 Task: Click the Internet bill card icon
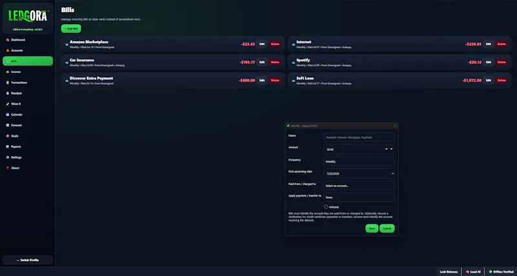[x=293, y=44]
